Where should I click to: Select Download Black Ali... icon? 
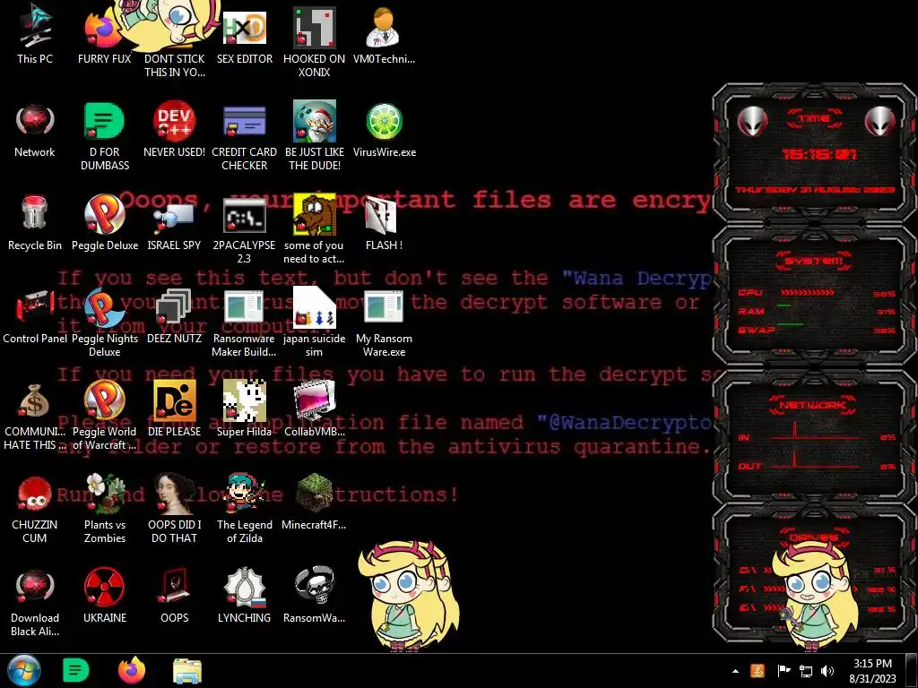point(35,602)
